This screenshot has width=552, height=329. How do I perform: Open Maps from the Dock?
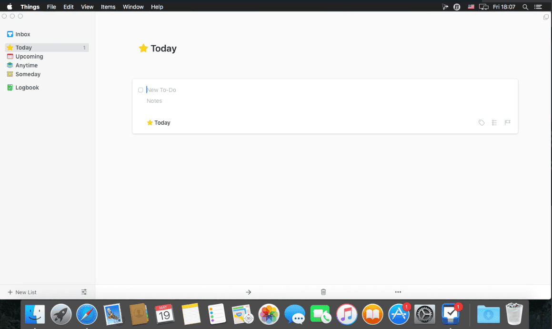click(x=242, y=314)
